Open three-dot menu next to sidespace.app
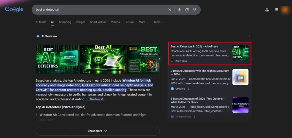 coord(194,117)
